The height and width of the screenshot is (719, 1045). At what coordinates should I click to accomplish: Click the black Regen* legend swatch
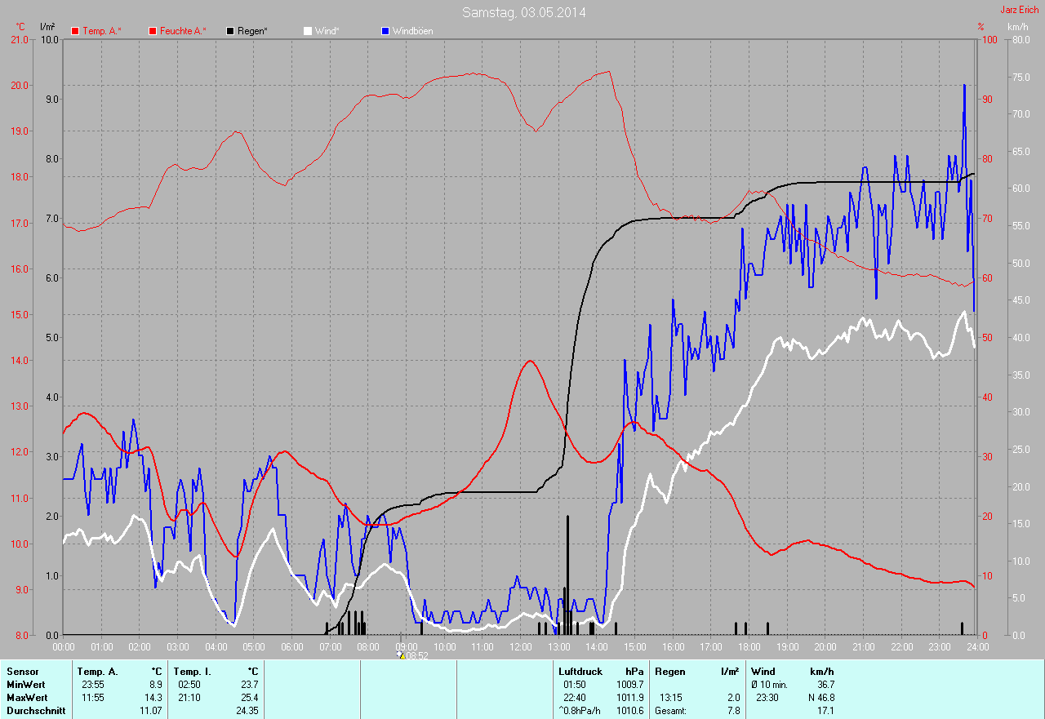click(x=231, y=31)
